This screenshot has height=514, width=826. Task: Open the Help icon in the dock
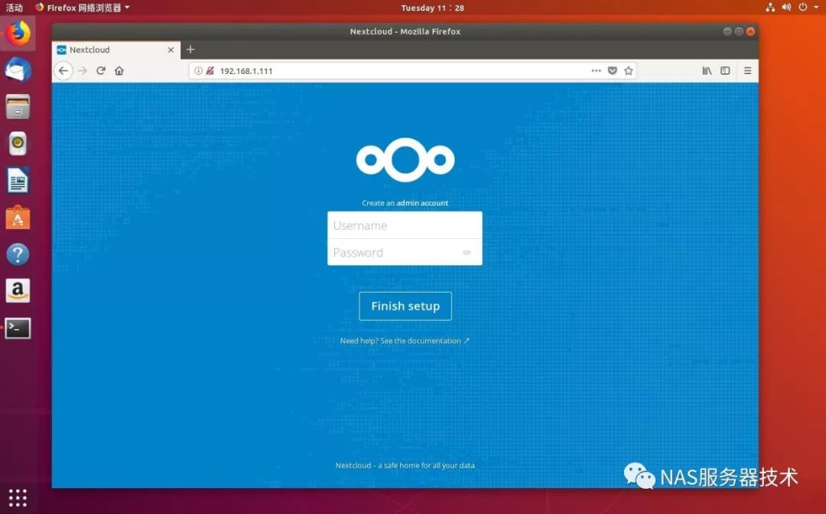point(18,254)
